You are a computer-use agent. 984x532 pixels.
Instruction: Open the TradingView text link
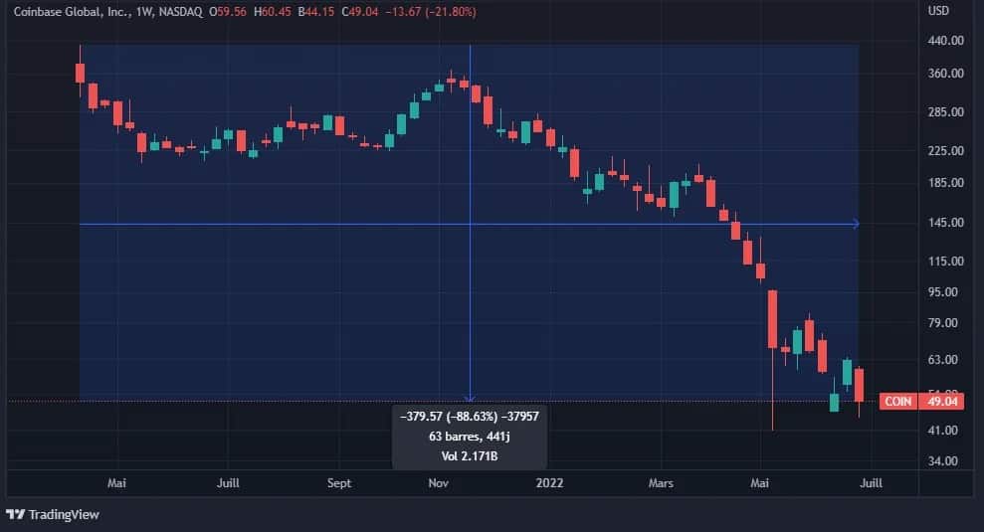pyautogui.click(x=64, y=514)
